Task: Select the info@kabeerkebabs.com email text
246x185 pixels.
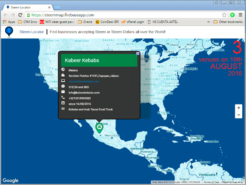Action: tap(84, 93)
